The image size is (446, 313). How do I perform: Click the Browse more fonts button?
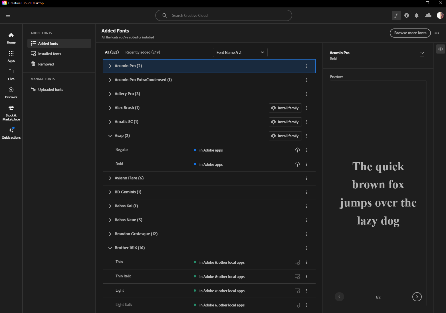coord(410,33)
